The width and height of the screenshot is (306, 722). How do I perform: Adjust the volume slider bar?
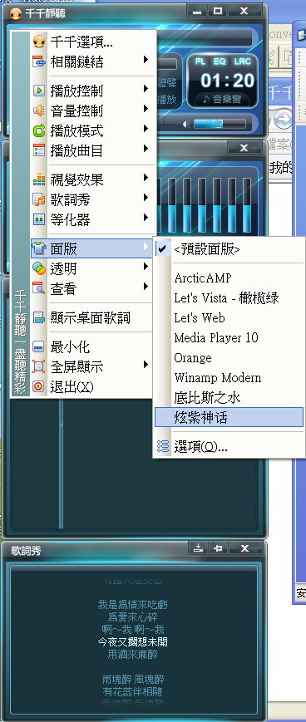[220, 124]
